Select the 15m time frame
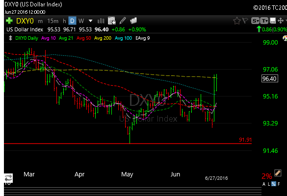This screenshot has height=196, width=287. (52, 21)
